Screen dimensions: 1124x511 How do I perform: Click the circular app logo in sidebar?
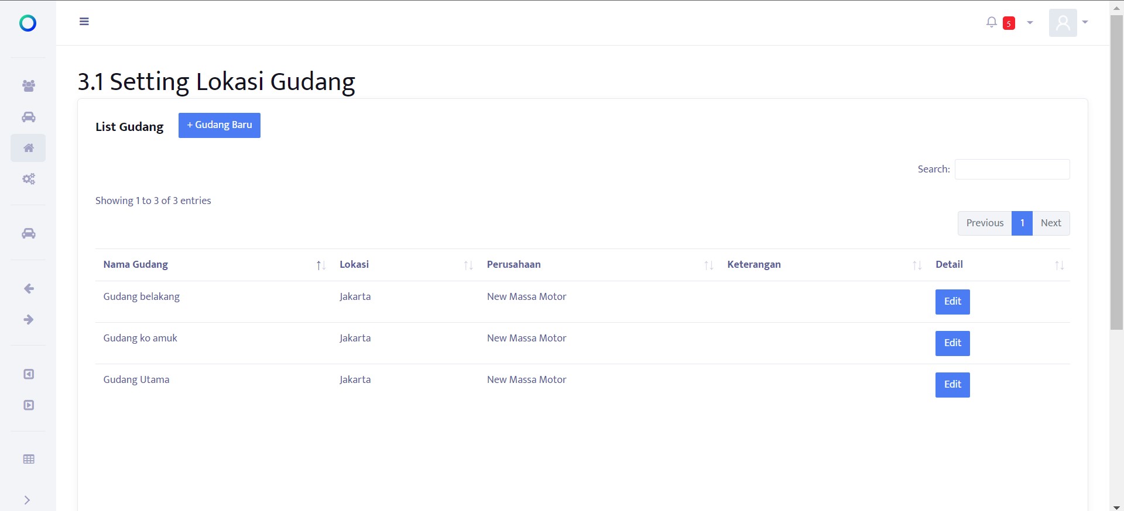point(28,23)
